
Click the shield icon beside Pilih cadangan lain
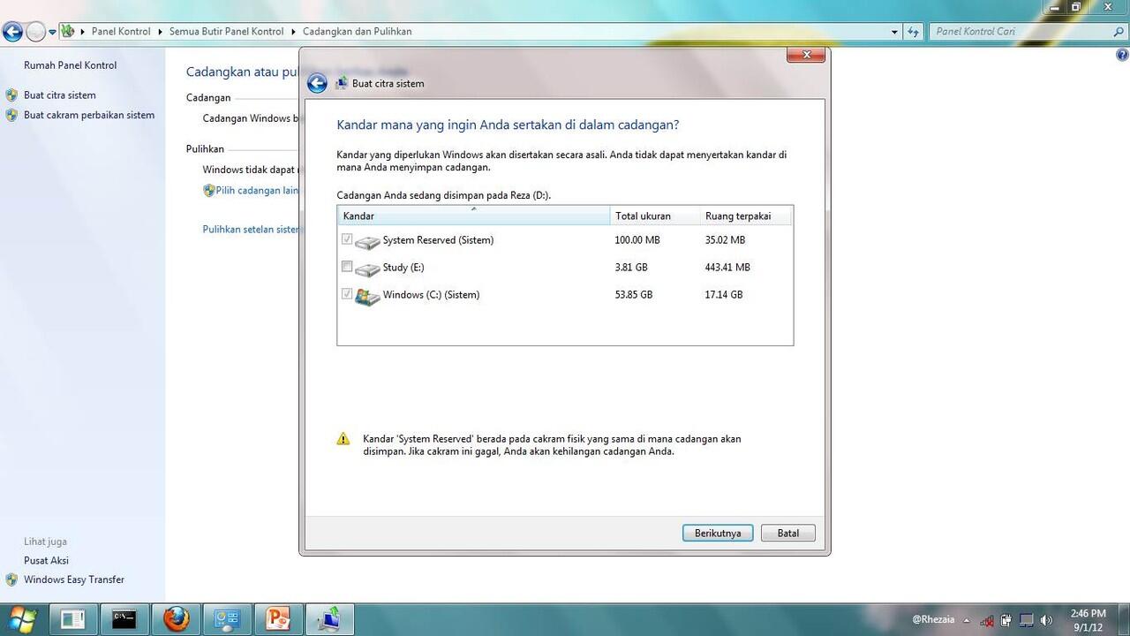coord(209,190)
